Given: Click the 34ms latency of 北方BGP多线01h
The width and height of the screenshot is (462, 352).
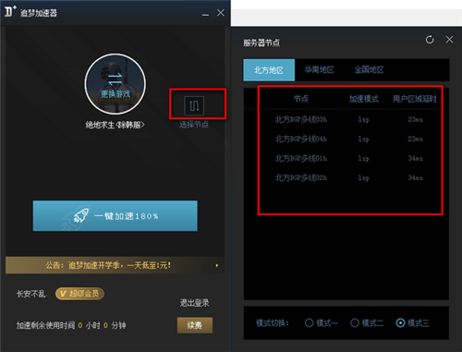Looking at the screenshot, I should pos(415,158).
